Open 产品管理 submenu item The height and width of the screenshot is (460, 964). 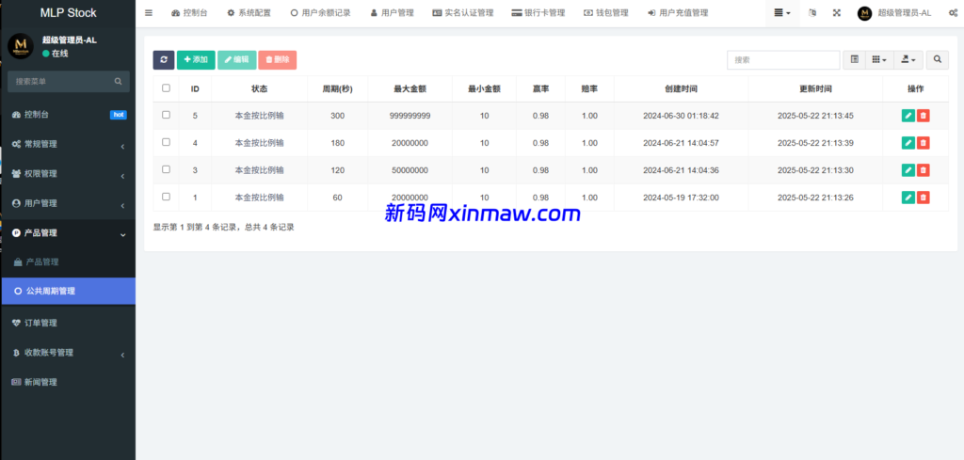pyautogui.click(x=68, y=262)
